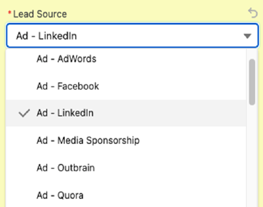The image size is (263, 207).
Task: Click the selected value text Ad - LinkedIn in the field
Action: 46,36
